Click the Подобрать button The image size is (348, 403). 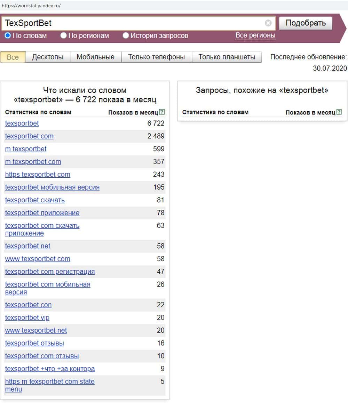pos(306,23)
